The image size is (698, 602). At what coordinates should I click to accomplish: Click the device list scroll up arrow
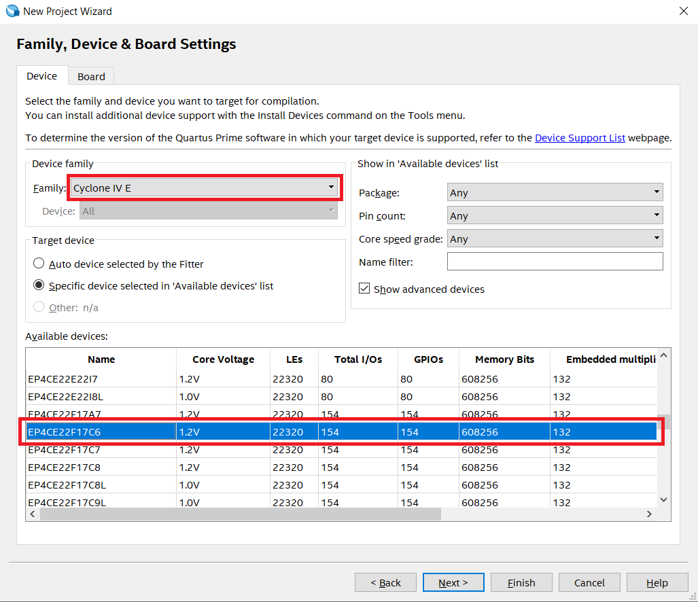coord(664,355)
